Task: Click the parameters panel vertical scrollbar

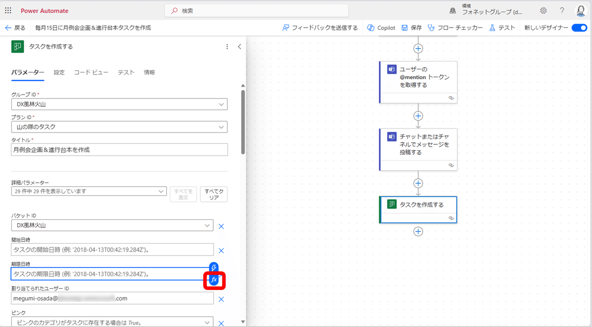Action: [x=242, y=122]
